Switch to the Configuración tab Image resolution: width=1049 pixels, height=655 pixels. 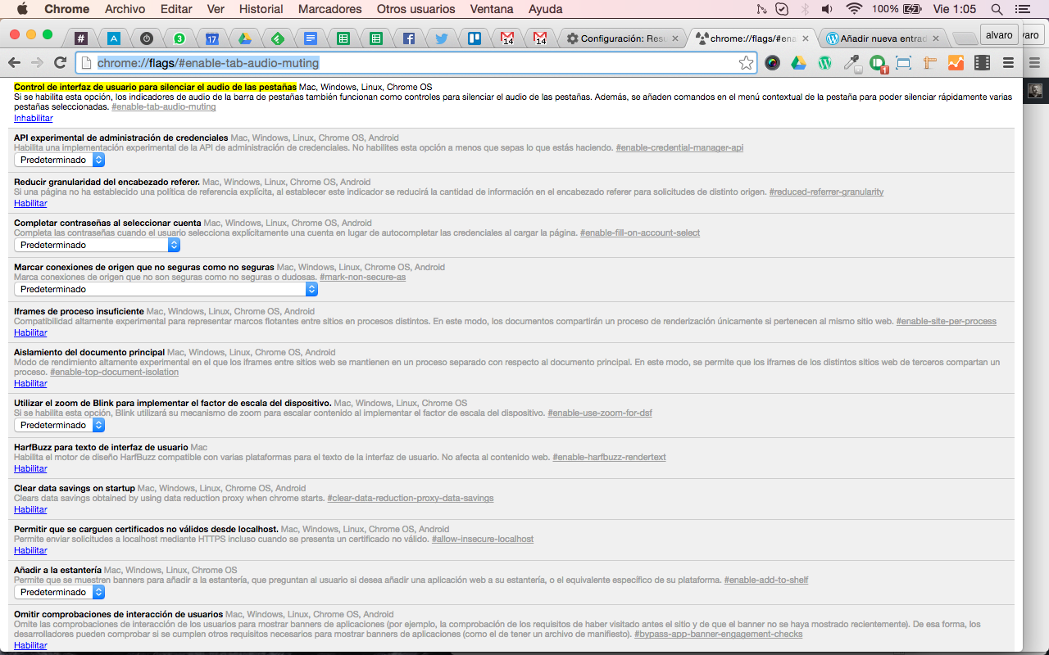pyautogui.click(x=621, y=38)
